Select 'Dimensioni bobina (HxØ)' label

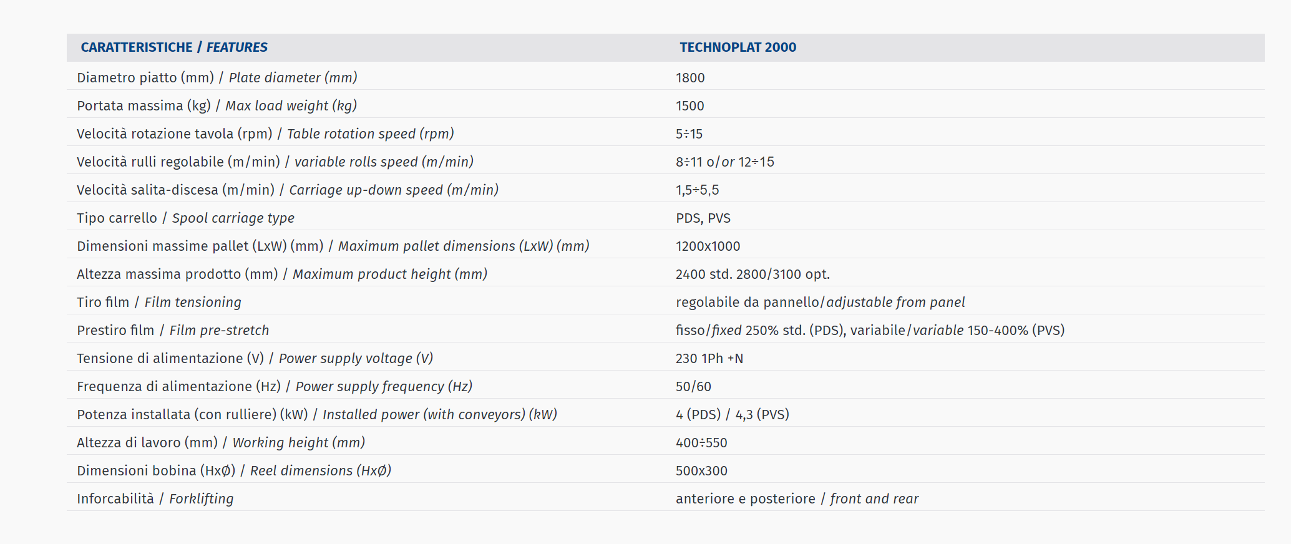[x=234, y=471]
